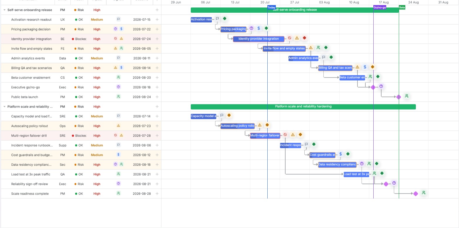Image resolution: width=459 pixels, height=228 pixels.
Task: Click the plus icon on Scale readiness complete row
Action: point(157,194)
